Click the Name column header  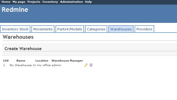[21, 61]
